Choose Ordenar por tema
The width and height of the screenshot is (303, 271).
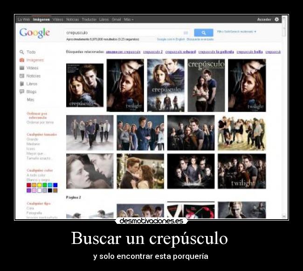click(x=40, y=122)
